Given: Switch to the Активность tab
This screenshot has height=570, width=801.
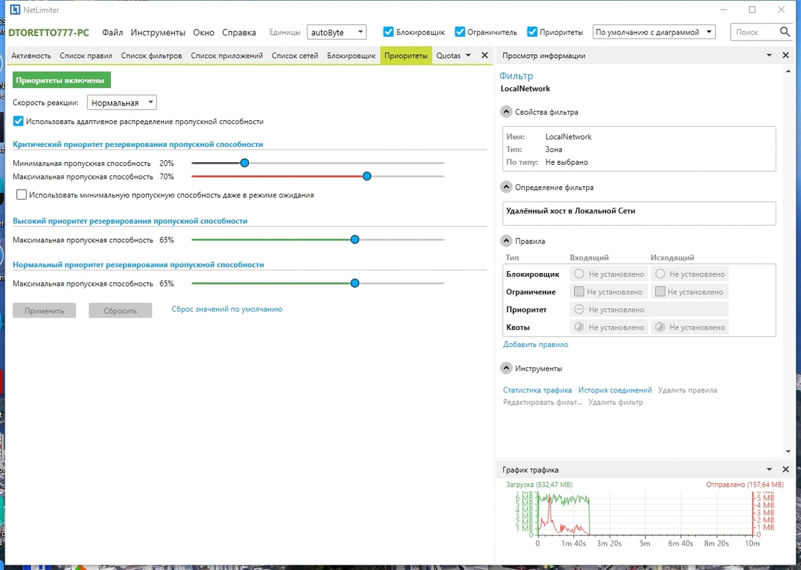Looking at the screenshot, I should pos(31,55).
